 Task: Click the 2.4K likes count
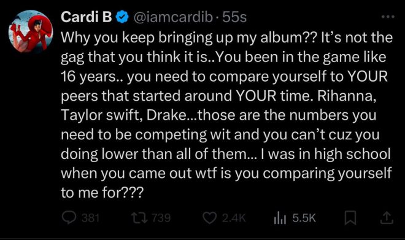coord(234,218)
